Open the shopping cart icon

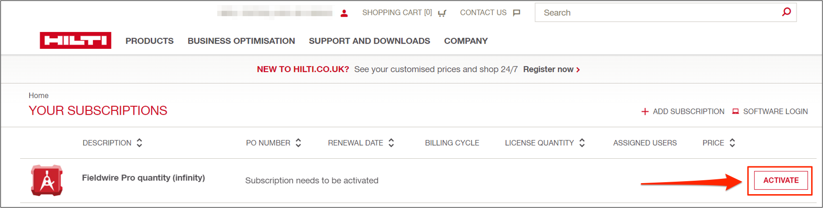tap(442, 13)
